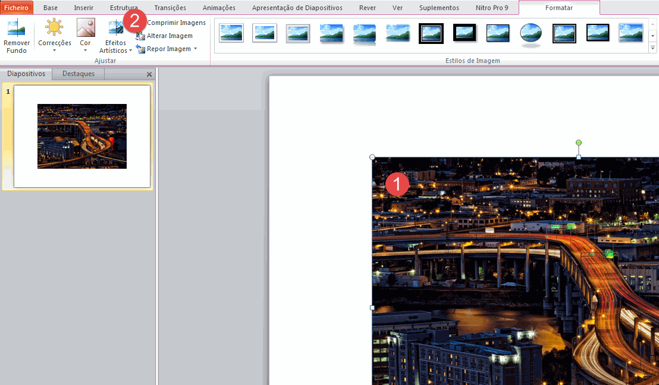
Task: Expand the Correcções dropdown arrow
Action: point(54,51)
